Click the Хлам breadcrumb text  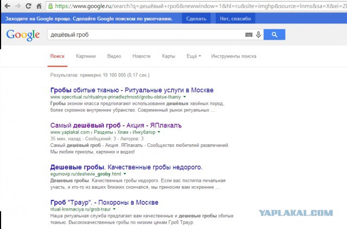point(123,132)
